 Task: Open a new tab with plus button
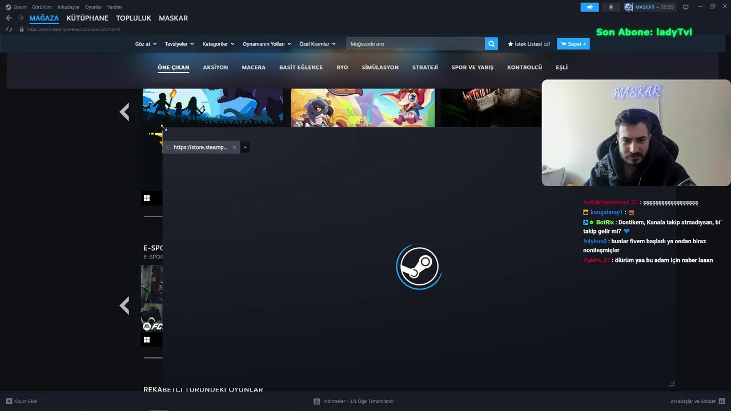pos(245,147)
